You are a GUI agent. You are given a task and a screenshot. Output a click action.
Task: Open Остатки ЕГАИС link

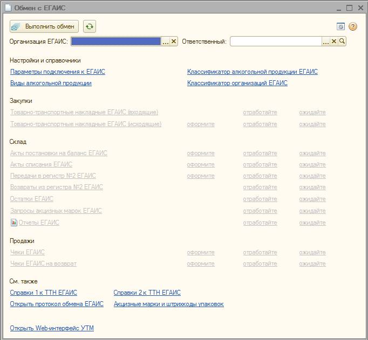point(32,199)
